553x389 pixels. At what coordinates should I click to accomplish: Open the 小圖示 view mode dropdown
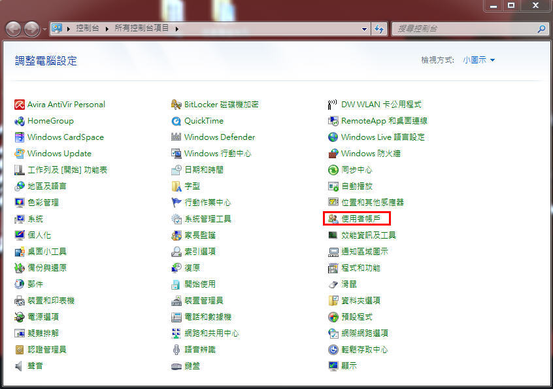(478, 60)
